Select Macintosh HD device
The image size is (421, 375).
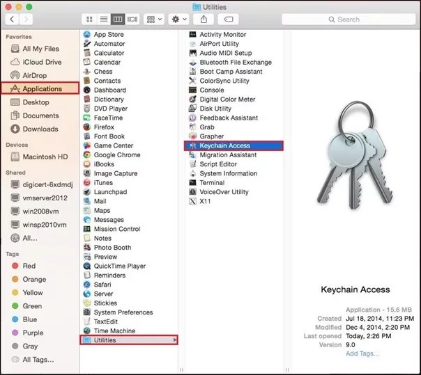click(39, 157)
